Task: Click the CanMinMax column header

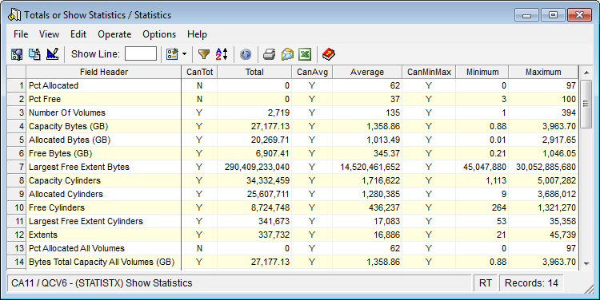Action: pyautogui.click(x=429, y=72)
